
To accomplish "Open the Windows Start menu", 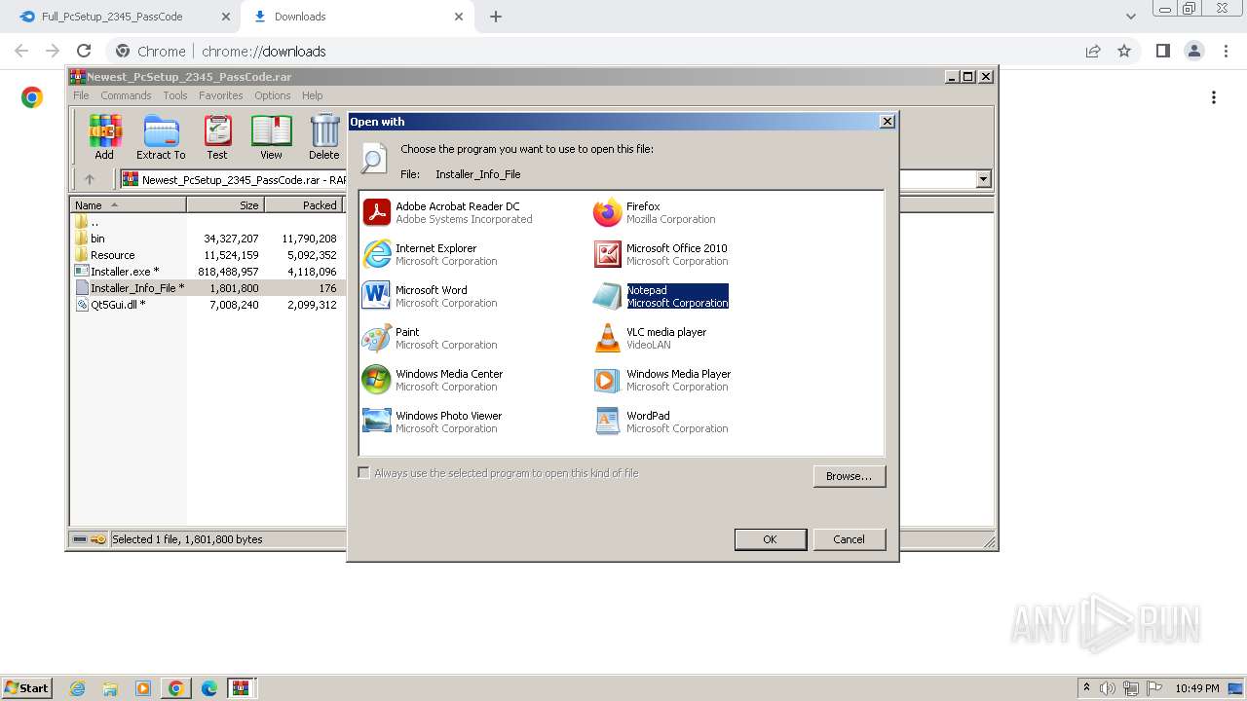I will tap(26, 688).
